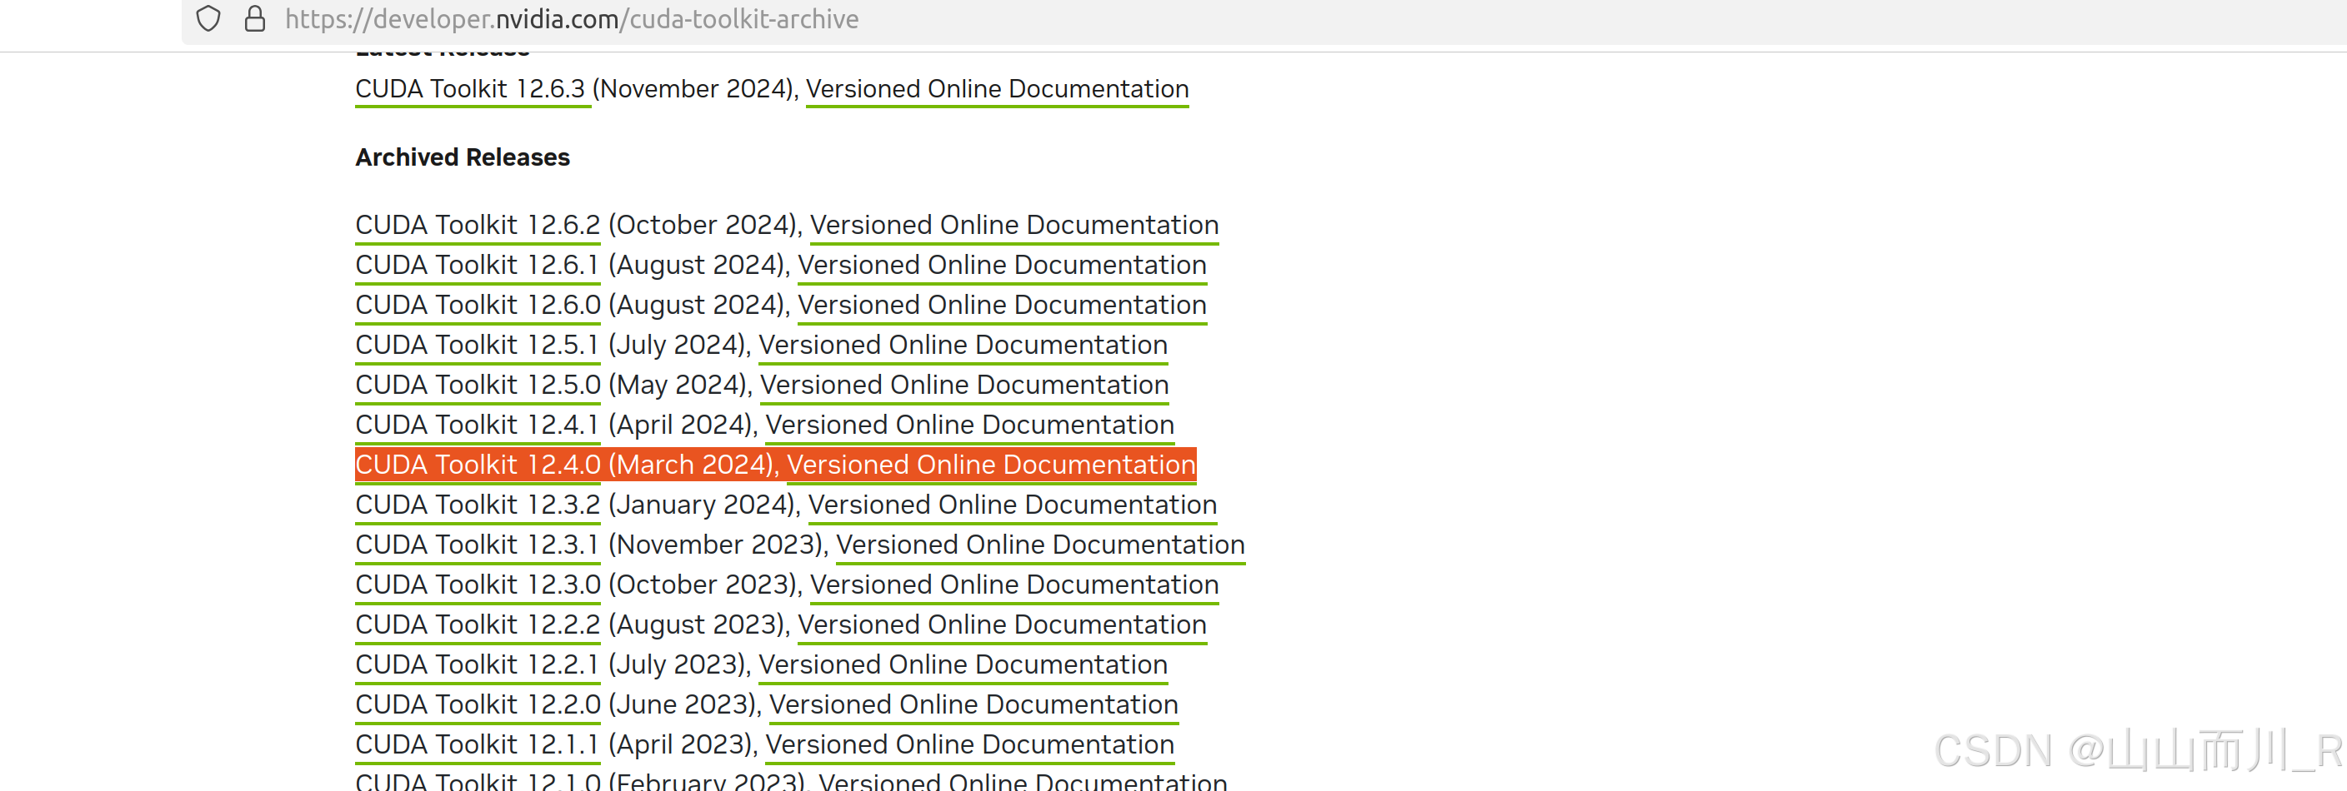The image size is (2347, 791).
Task: Open CUDA Toolkit 12.2.2 link
Action: (478, 625)
